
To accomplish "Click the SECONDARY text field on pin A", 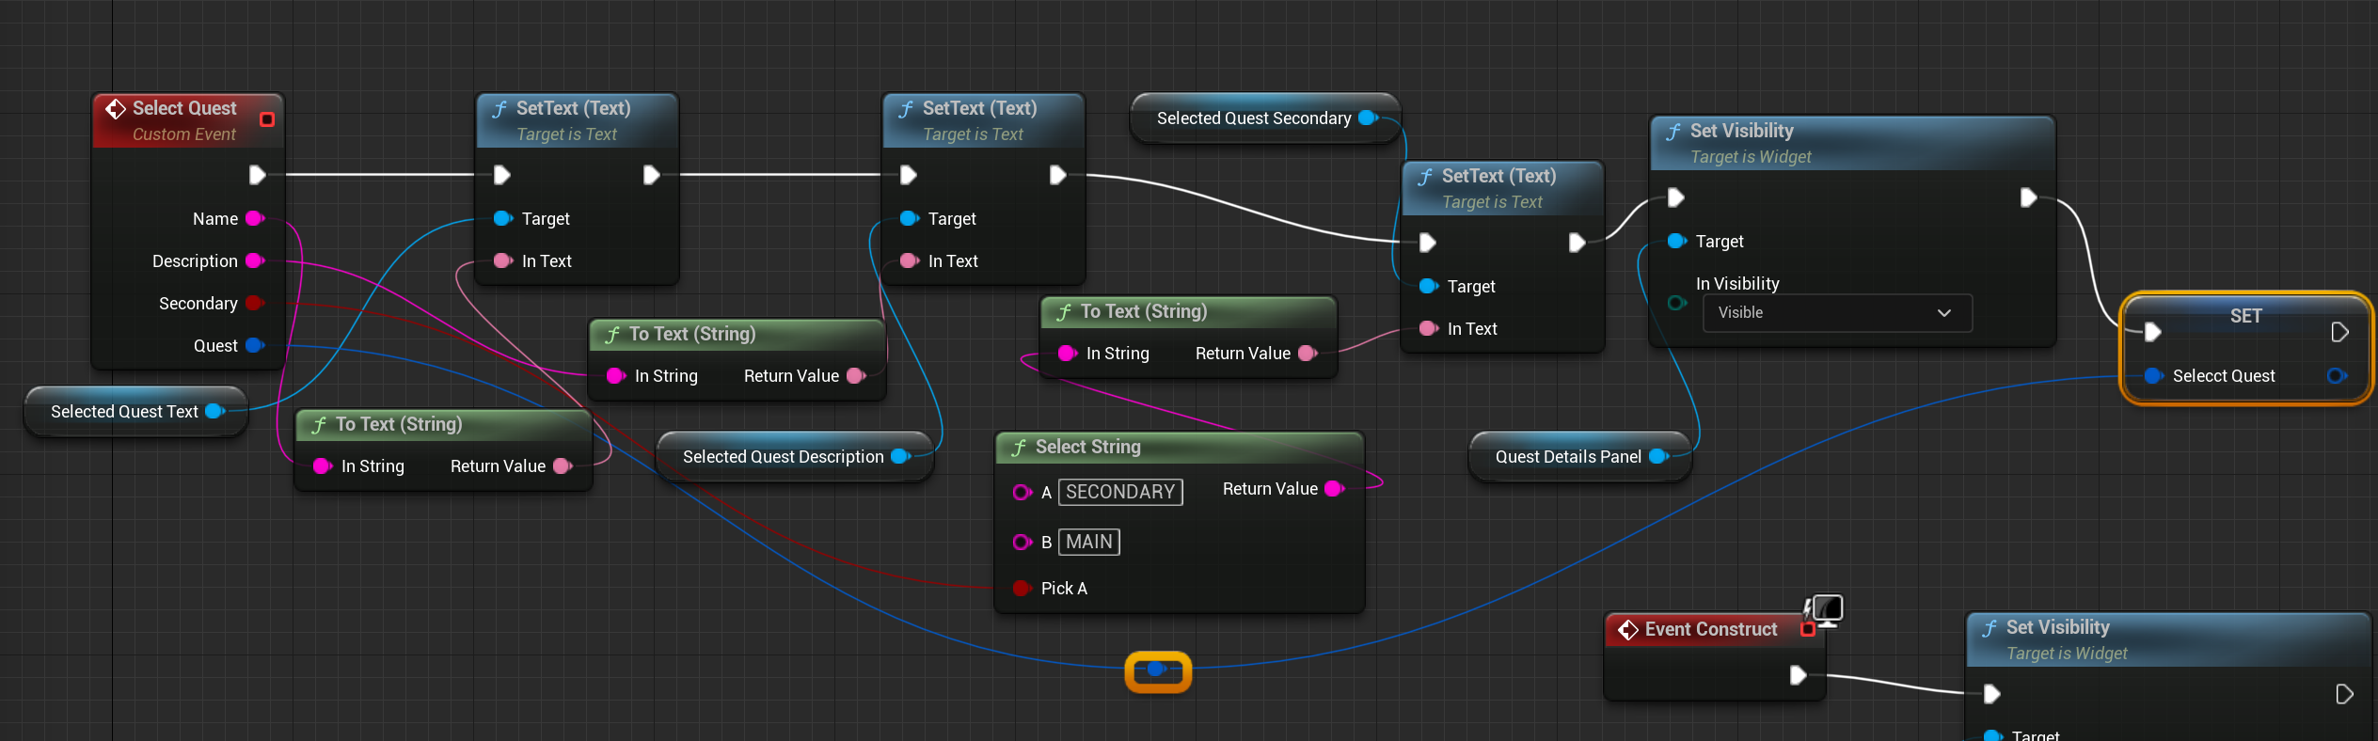I will point(1119,492).
